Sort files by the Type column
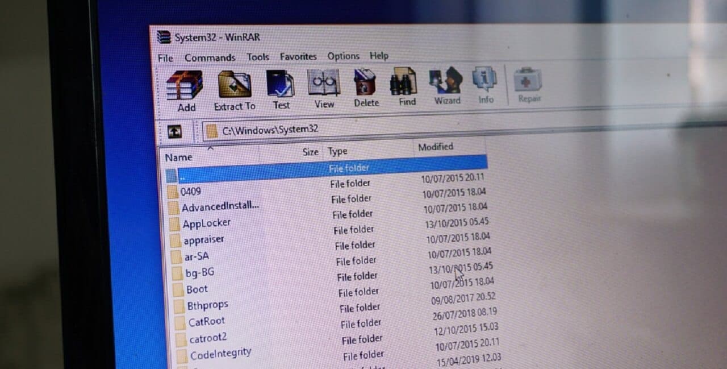Screen dimensions: 727x369 (337, 151)
